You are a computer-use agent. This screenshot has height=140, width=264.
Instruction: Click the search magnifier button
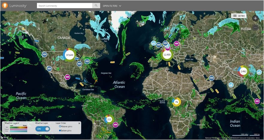96,6
